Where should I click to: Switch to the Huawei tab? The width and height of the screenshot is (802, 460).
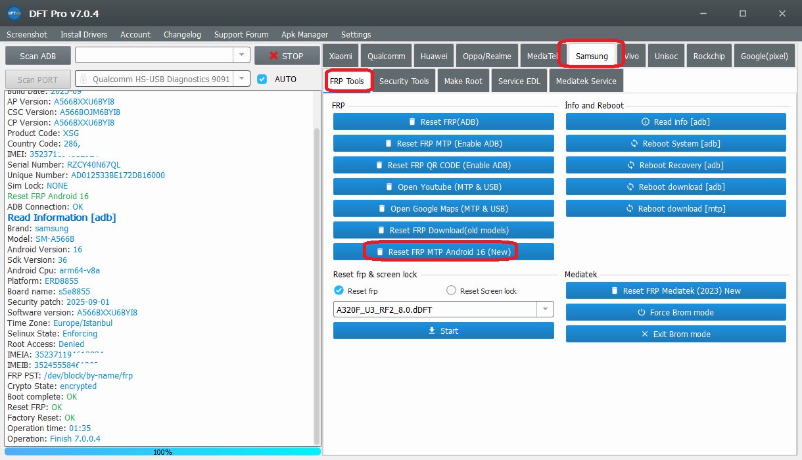pyautogui.click(x=434, y=56)
